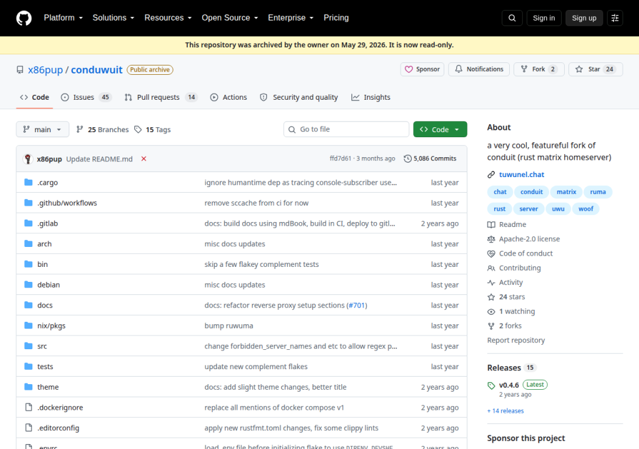Click the Pricing menu item

tap(336, 18)
